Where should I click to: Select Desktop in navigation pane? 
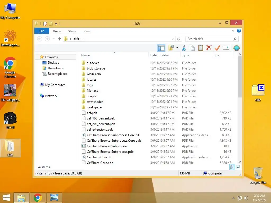[53, 63]
